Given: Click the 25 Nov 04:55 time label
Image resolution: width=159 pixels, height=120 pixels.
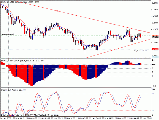Looking at the screenshot, I should [x=108, y=118].
